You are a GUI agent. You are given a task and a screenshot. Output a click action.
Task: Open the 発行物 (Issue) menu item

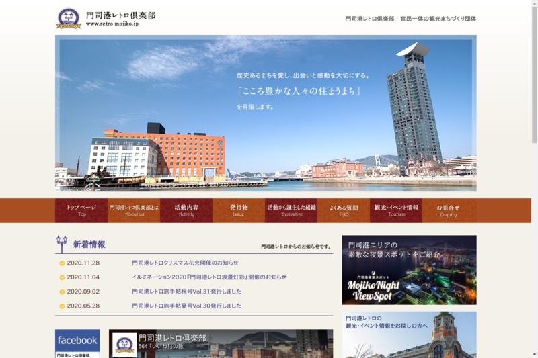(239, 210)
